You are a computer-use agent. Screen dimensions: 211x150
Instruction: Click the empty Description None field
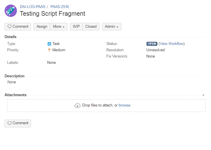(x=11, y=82)
